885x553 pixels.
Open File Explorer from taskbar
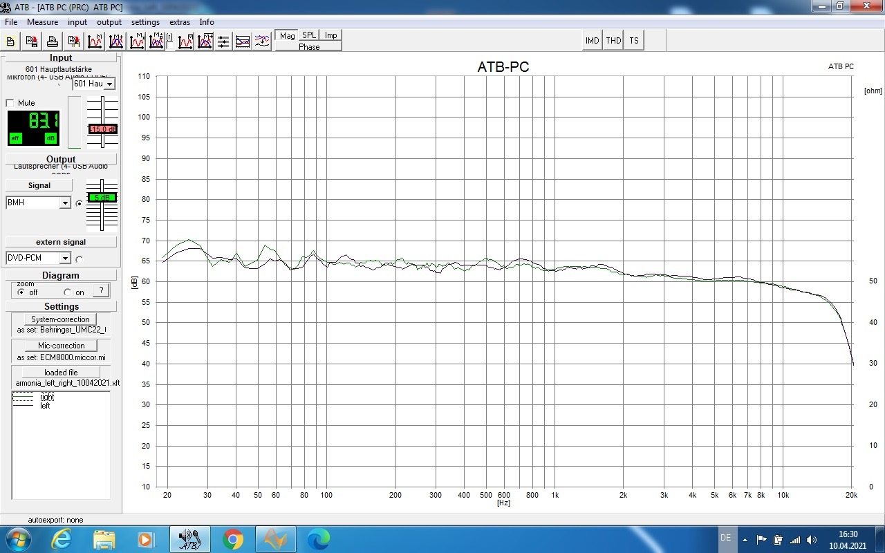tap(104, 539)
